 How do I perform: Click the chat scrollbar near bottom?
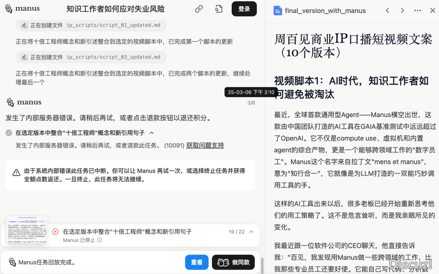(262, 265)
